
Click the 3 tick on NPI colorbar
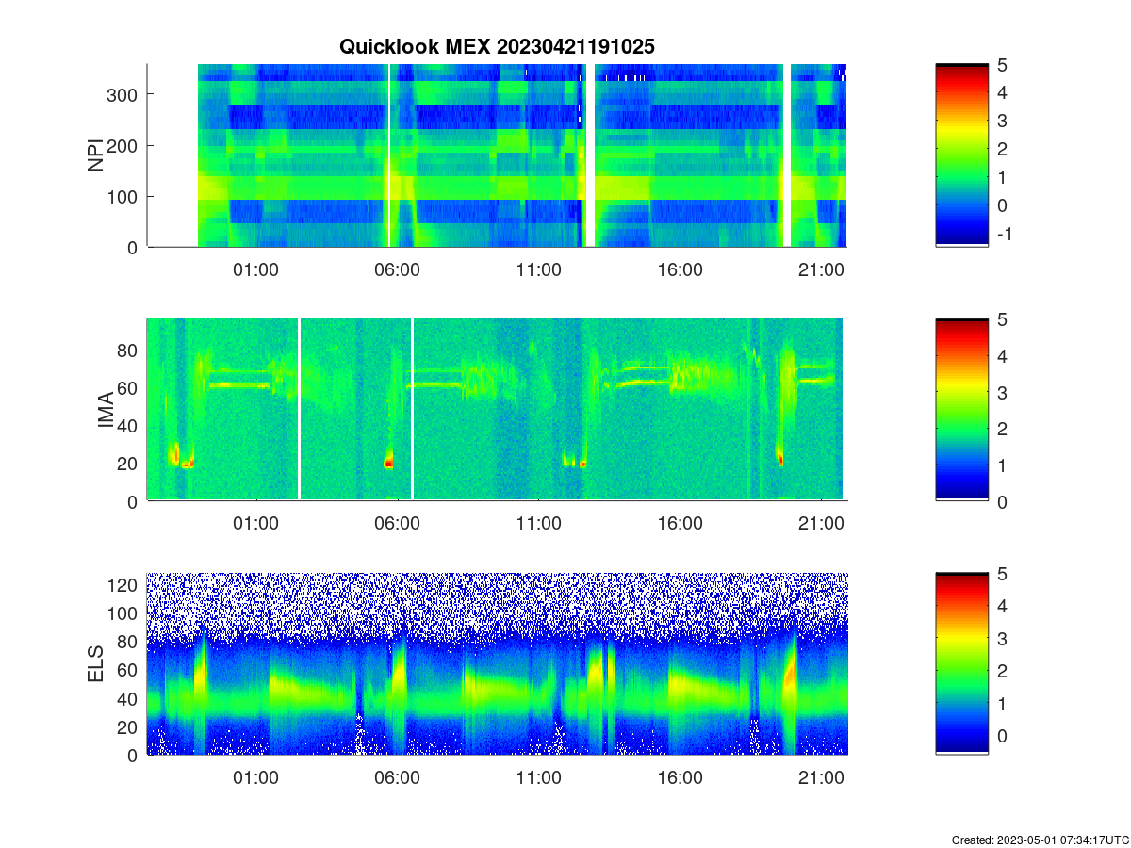1002,121
